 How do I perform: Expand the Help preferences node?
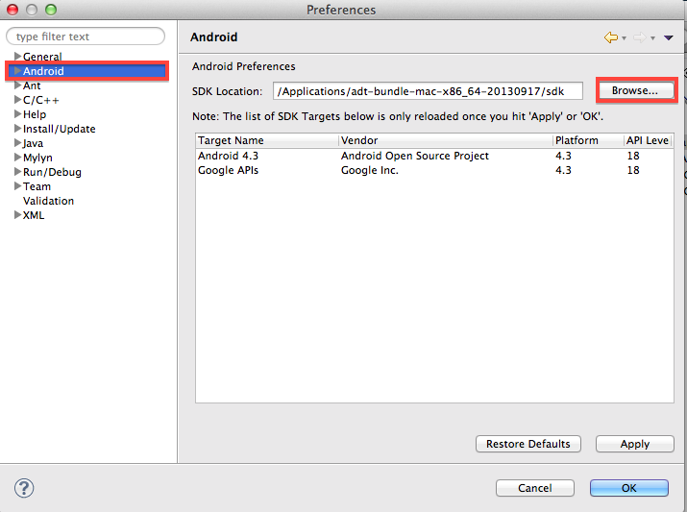[18, 114]
